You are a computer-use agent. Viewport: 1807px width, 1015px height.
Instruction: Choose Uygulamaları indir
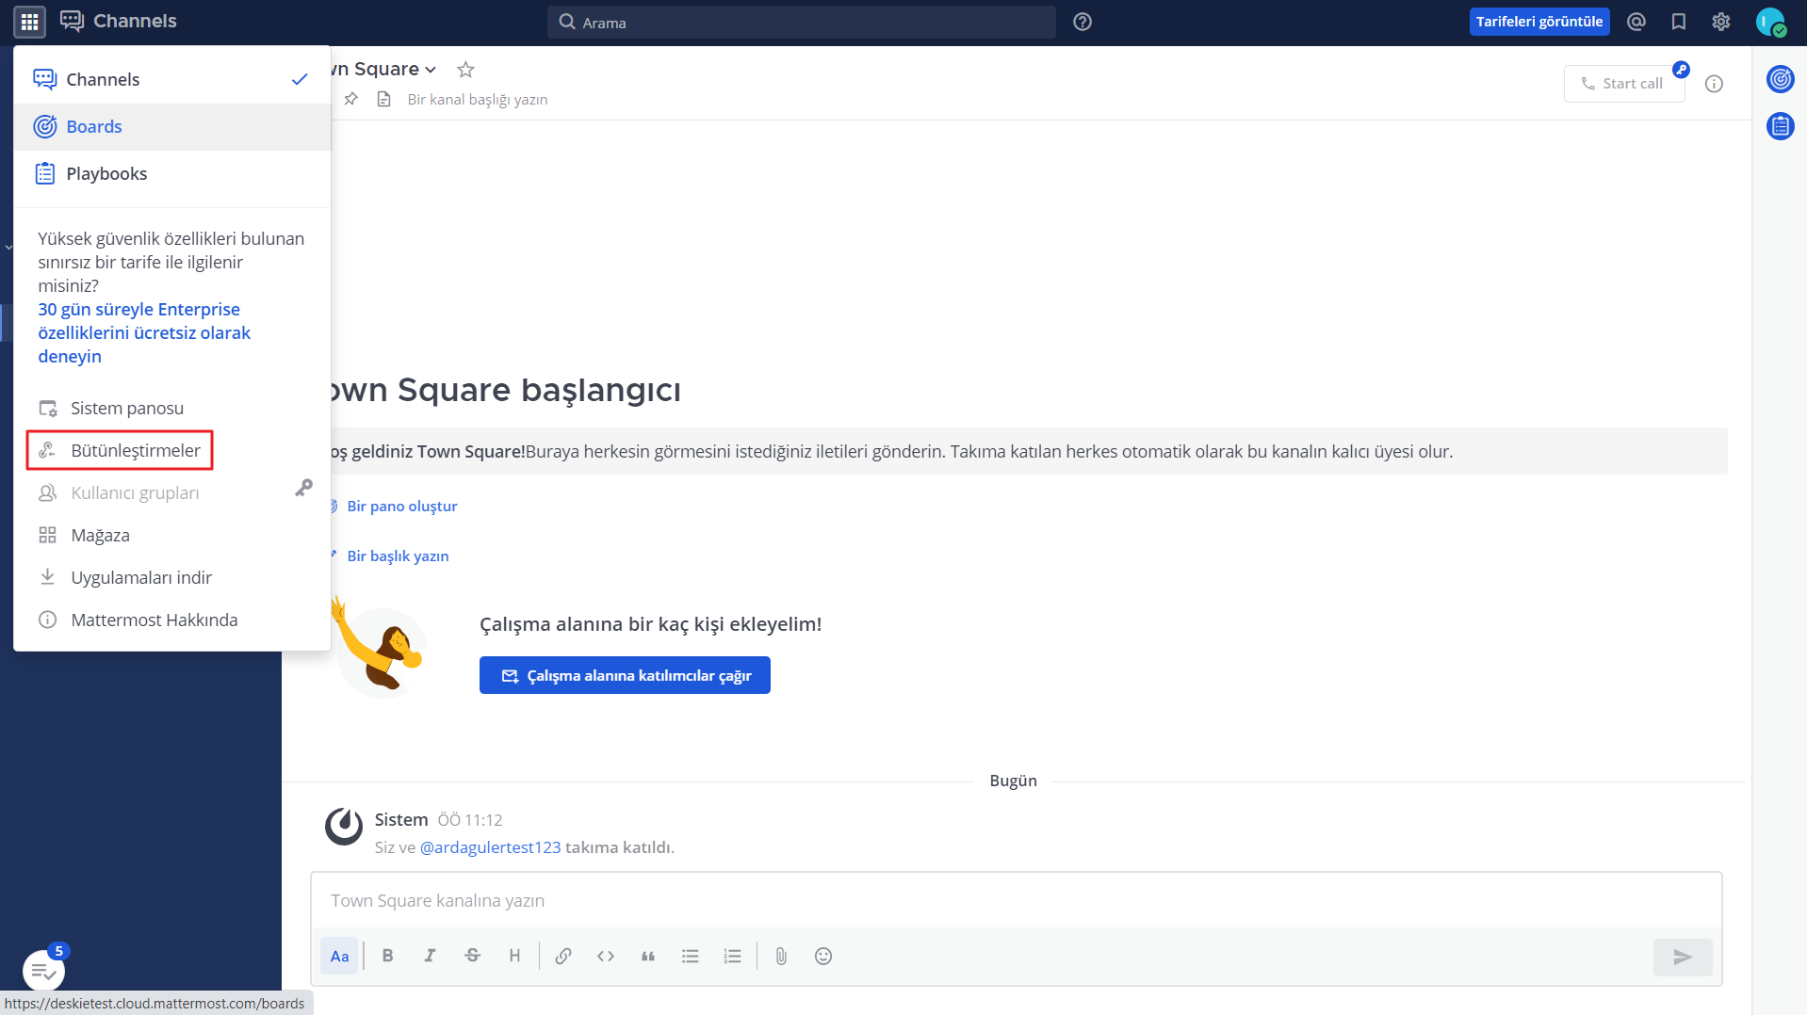pos(172,577)
